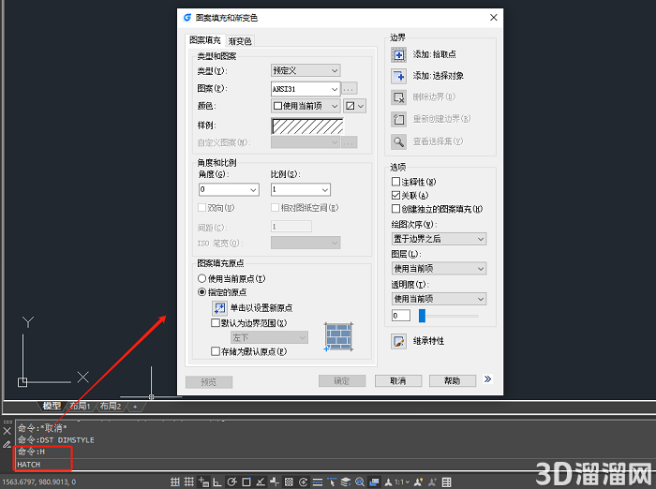Open the Angle (角度) dropdown

[229, 189]
